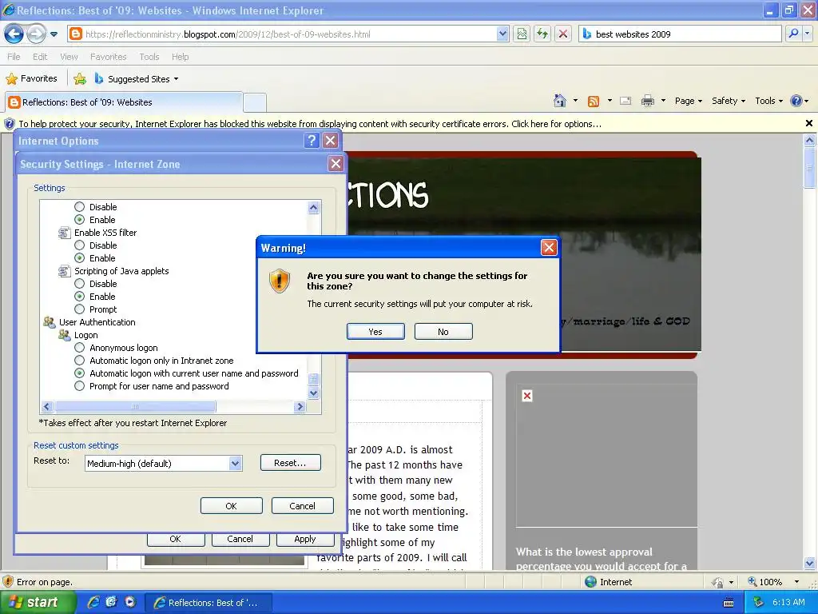Viewport: 818px width, 614px height.
Task: Open the Tools menu in menu bar
Action: (x=149, y=57)
